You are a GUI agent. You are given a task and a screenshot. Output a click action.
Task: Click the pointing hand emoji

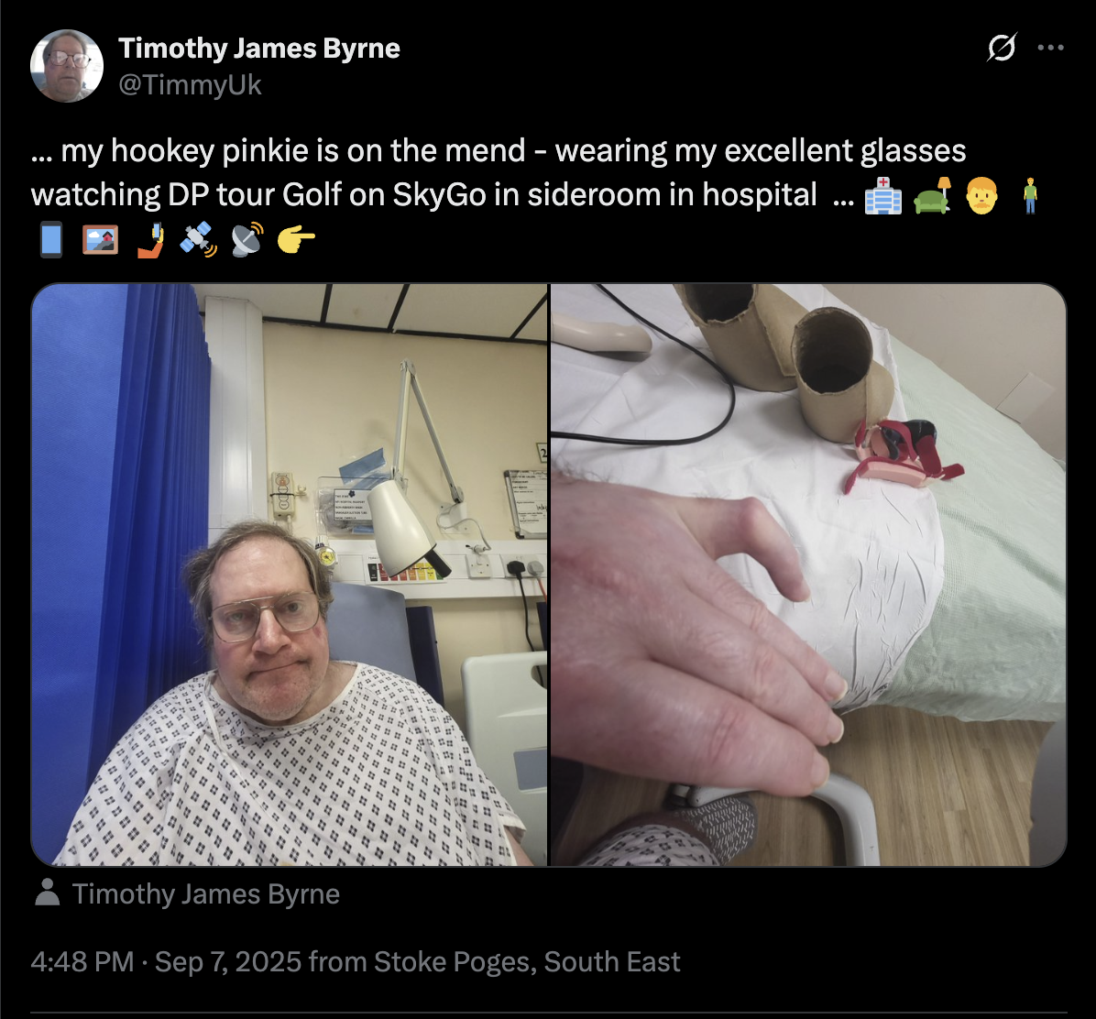pos(296,240)
